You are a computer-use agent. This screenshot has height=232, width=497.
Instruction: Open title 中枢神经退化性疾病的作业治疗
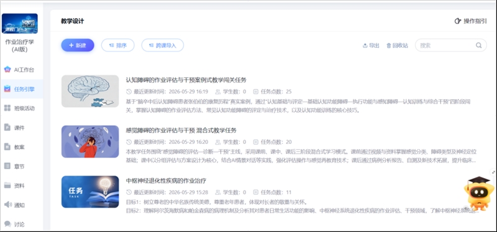tap(166, 181)
